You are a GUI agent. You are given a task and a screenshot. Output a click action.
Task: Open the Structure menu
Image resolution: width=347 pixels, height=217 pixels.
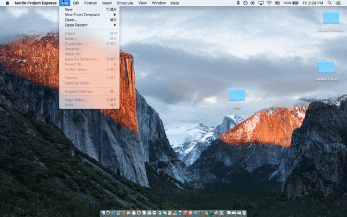[125, 3]
